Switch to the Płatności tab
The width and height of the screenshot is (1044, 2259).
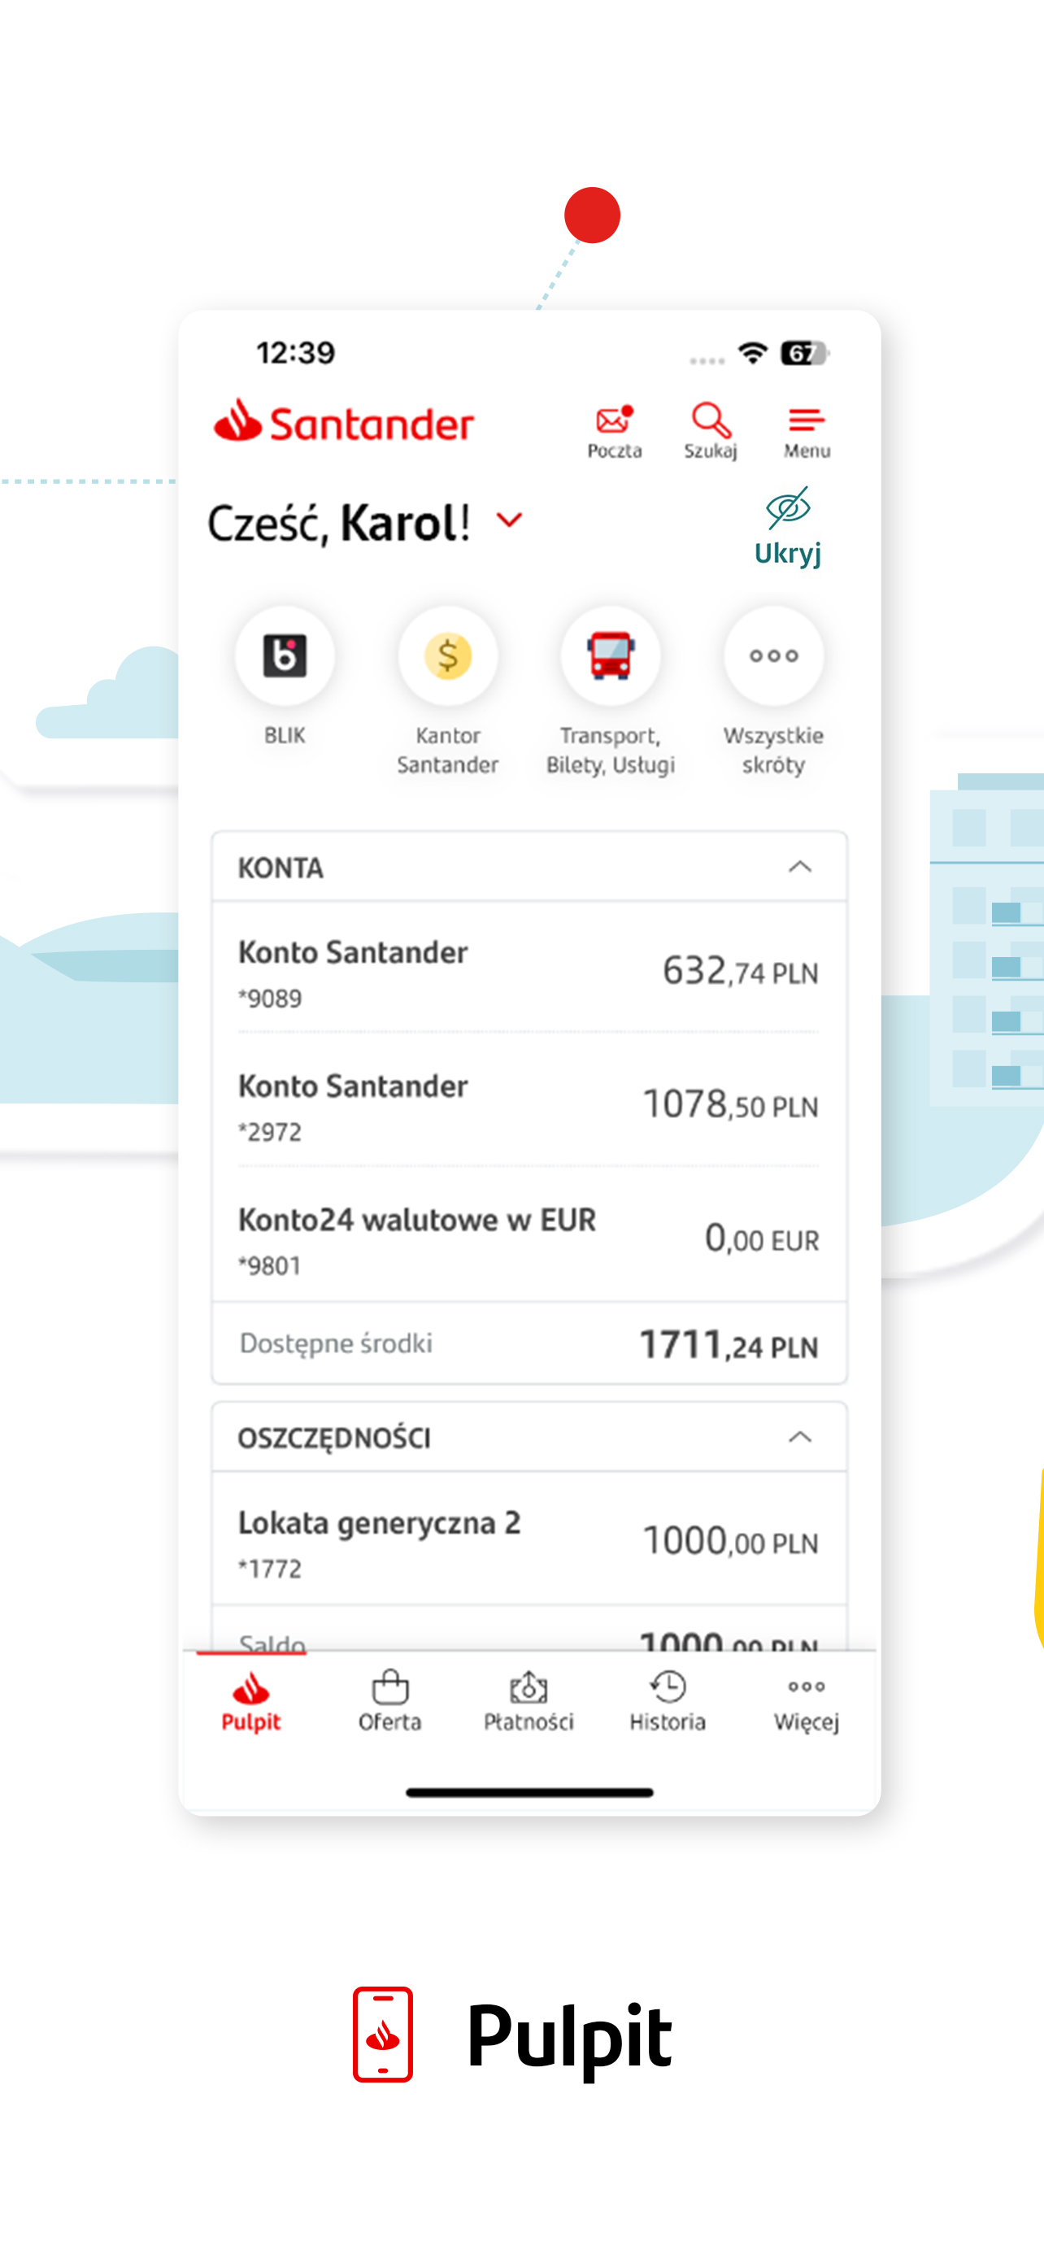click(529, 1701)
